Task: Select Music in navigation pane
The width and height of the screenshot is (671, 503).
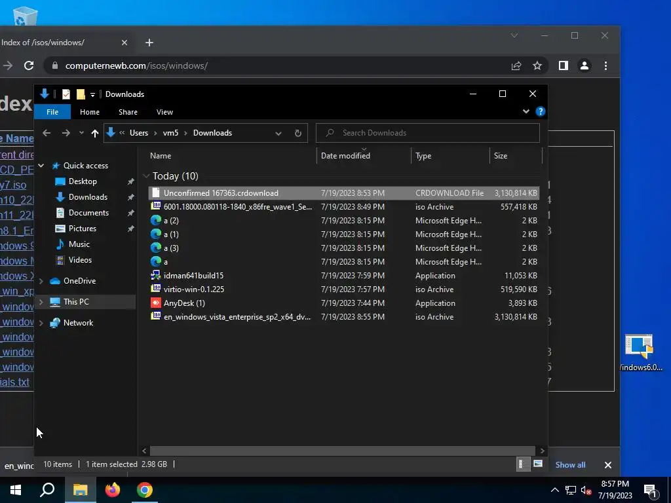Action: (x=79, y=245)
